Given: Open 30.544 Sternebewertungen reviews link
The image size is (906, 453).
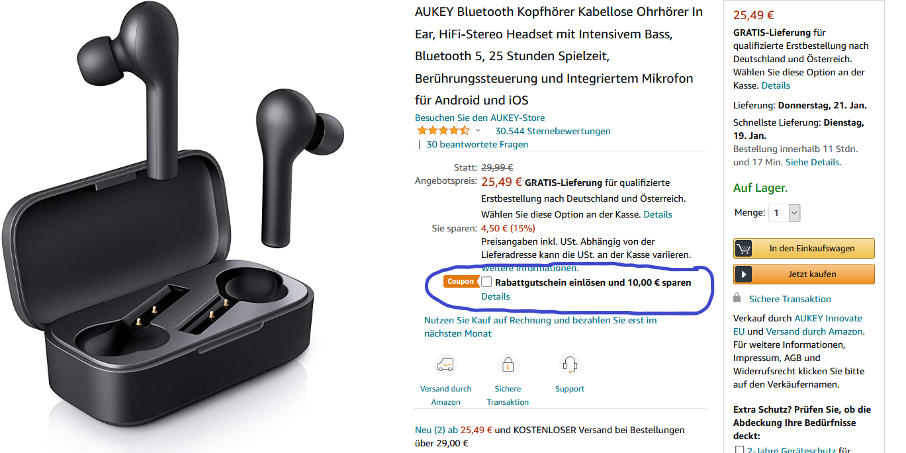Looking at the screenshot, I should [553, 131].
